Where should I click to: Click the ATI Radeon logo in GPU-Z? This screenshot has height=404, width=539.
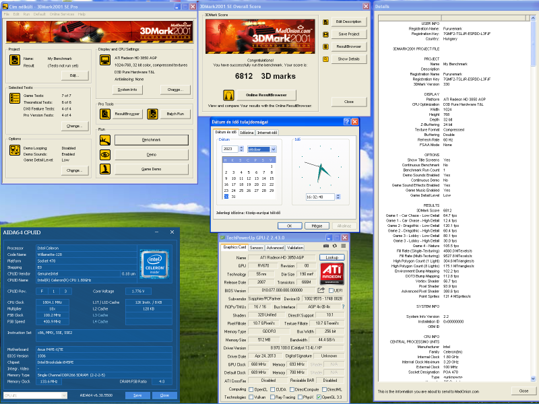coord(332,273)
